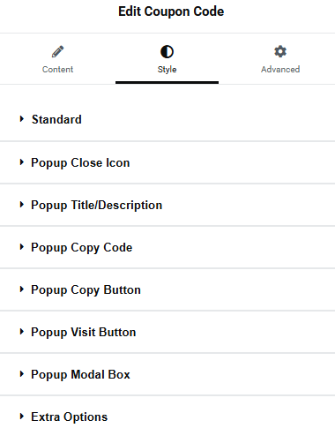The image size is (335, 443).
Task: Click the gear icon for Advanced
Action: point(280,51)
